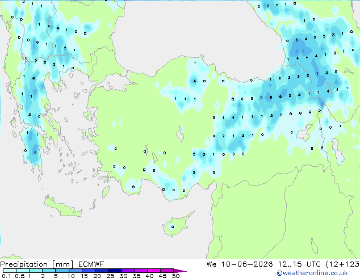
Task: Pick the 45–50 mm legend swatch
Action: point(167,271)
